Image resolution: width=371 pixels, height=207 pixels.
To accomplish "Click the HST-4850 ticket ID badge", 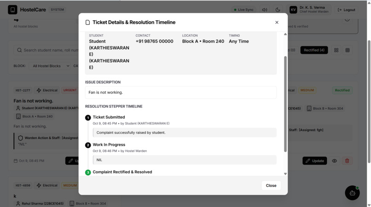I will coord(23,185).
